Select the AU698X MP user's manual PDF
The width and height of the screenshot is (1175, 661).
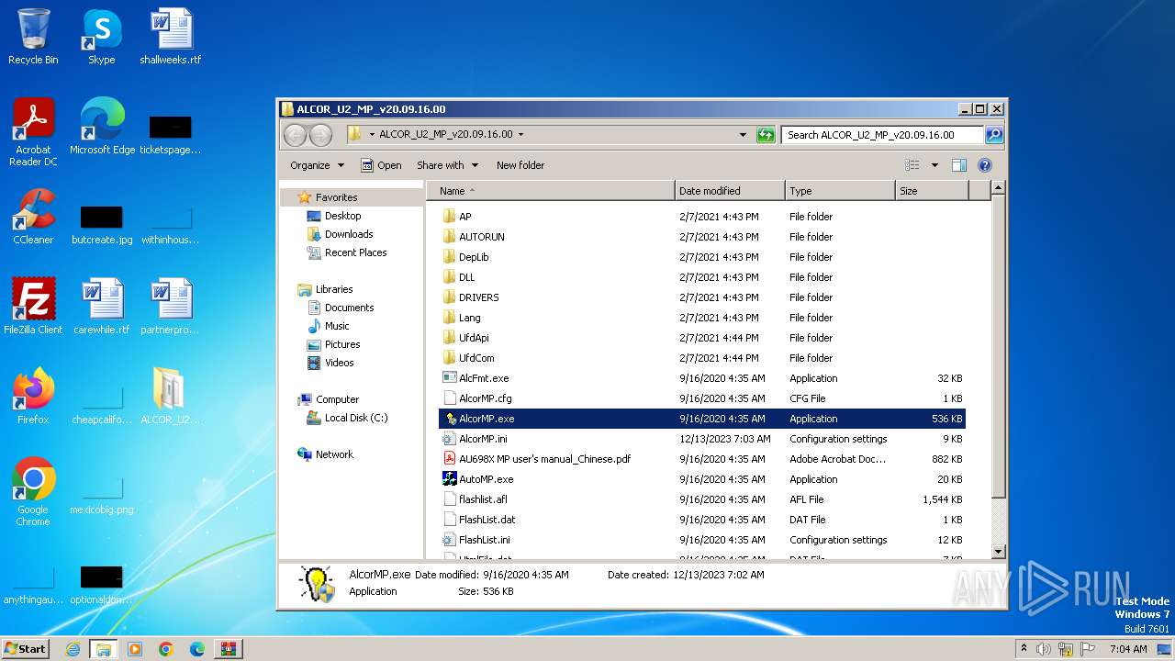tap(544, 459)
